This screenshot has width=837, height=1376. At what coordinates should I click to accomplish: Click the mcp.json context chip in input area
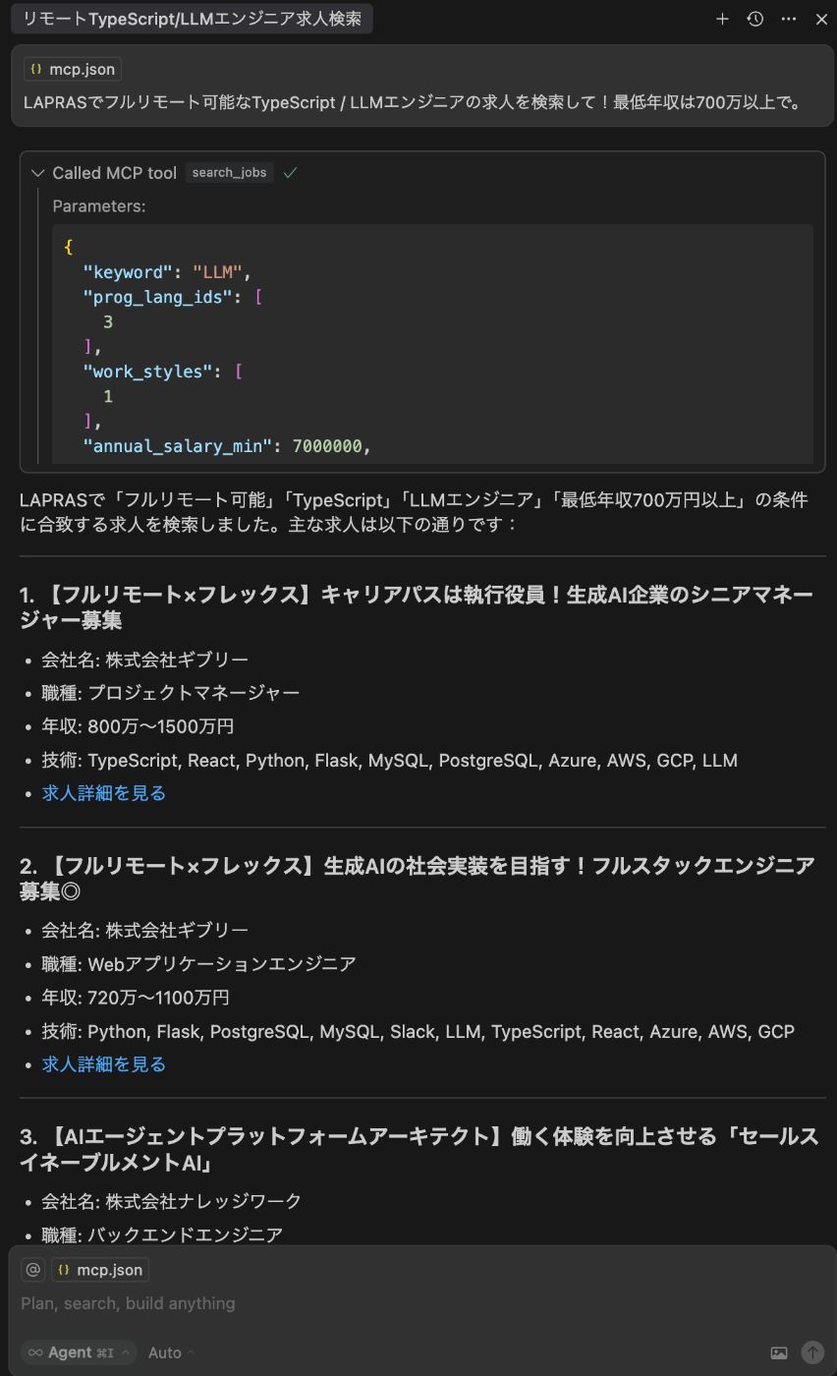pyautogui.click(x=100, y=1270)
